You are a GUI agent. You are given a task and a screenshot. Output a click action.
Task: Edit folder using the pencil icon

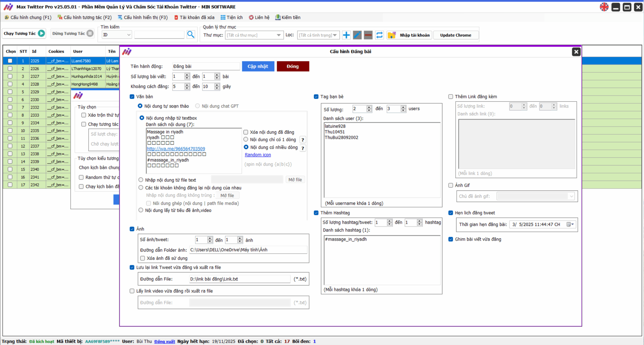(x=357, y=35)
